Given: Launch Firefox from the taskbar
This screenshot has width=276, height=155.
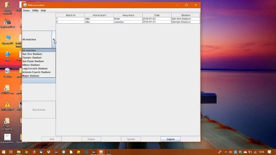Looking at the screenshot, I should pos(34,152).
